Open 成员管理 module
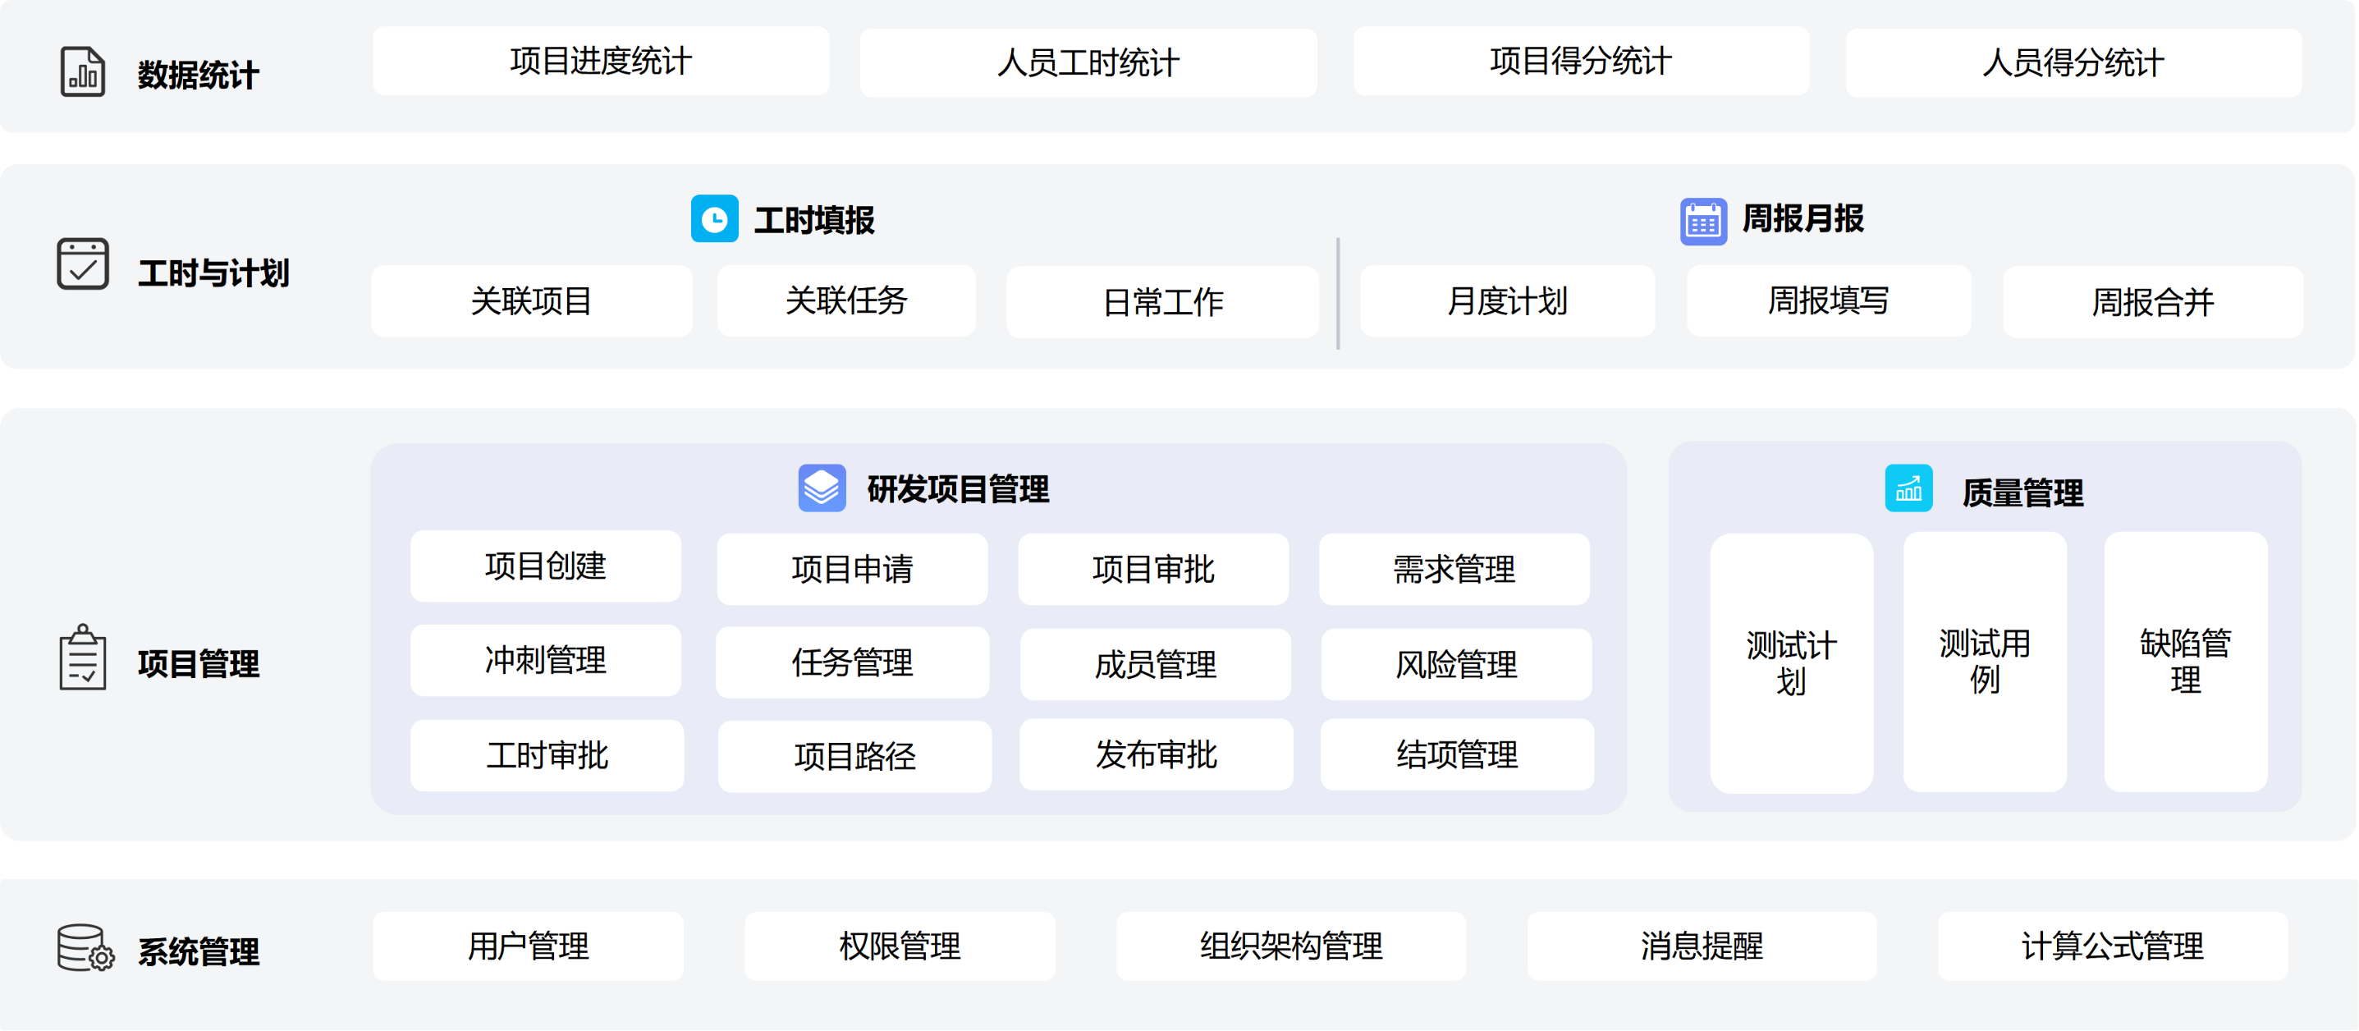 [x=1156, y=665]
